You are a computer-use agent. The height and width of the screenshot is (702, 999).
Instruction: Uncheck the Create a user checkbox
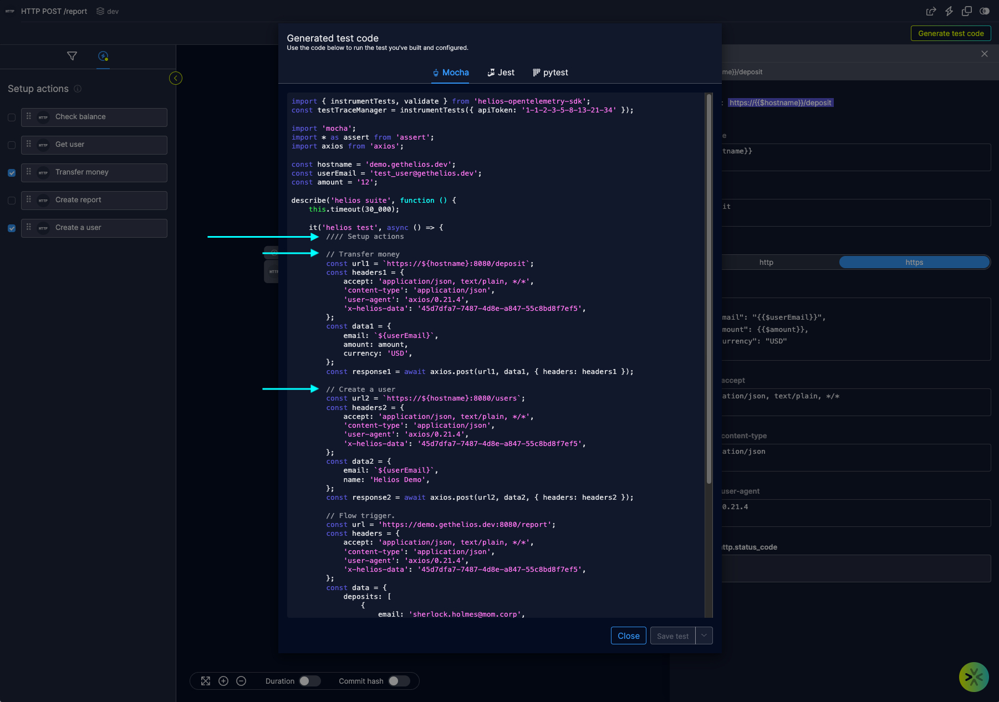tap(12, 228)
